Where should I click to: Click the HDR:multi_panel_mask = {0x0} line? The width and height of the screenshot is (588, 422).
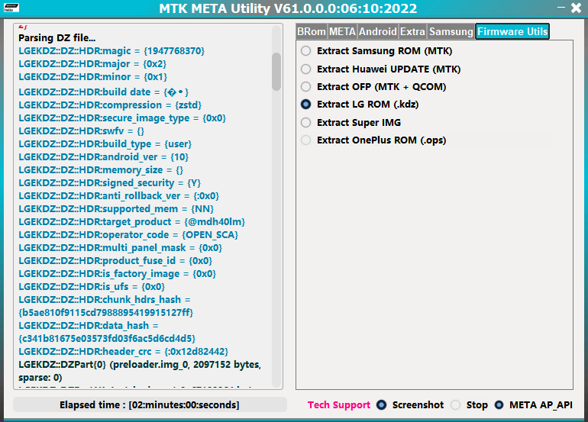click(x=121, y=248)
